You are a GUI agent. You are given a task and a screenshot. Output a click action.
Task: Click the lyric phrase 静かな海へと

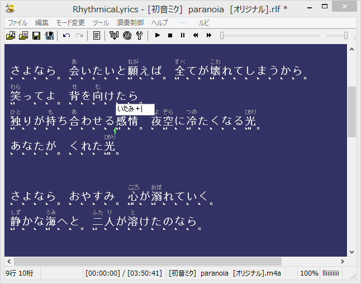tap(45, 222)
